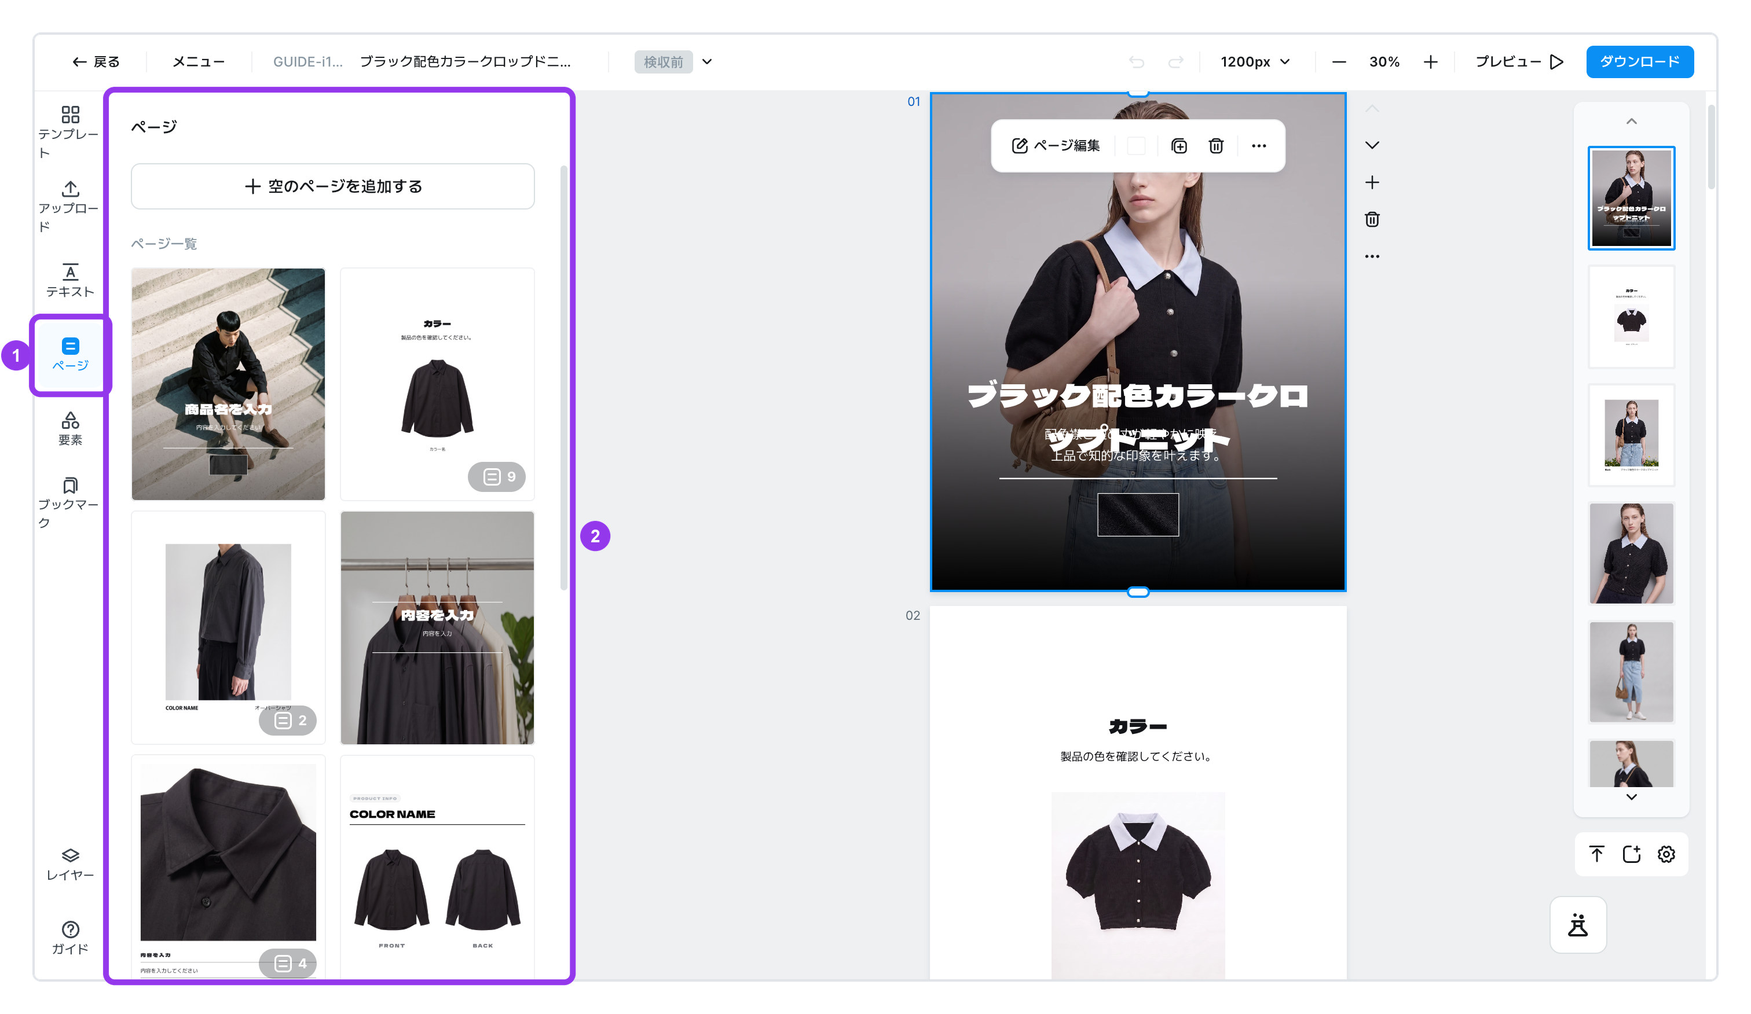Click the flask assistant button
This screenshot has width=1751, height=1014.
(x=1578, y=925)
